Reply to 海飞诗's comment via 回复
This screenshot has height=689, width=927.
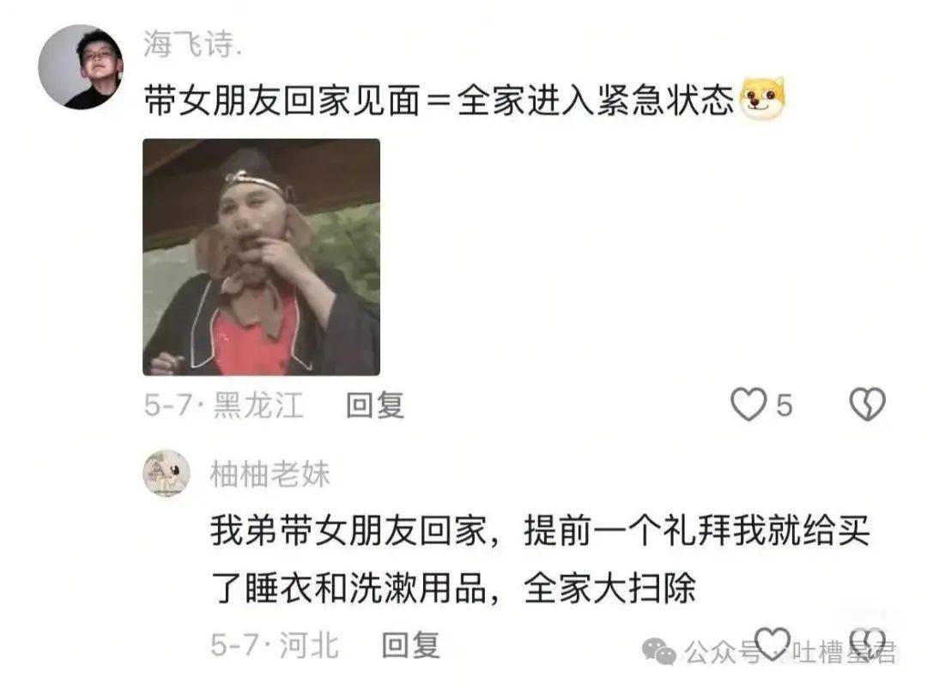point(375,405)
